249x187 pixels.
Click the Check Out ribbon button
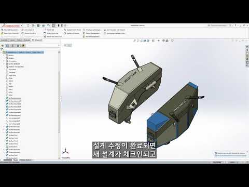click(49, 30)
